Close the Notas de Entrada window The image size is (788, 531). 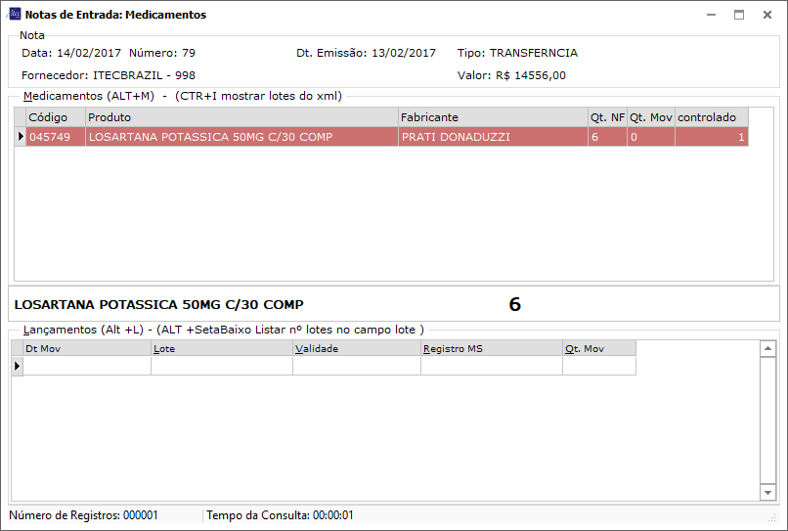(x=766, y=15)
